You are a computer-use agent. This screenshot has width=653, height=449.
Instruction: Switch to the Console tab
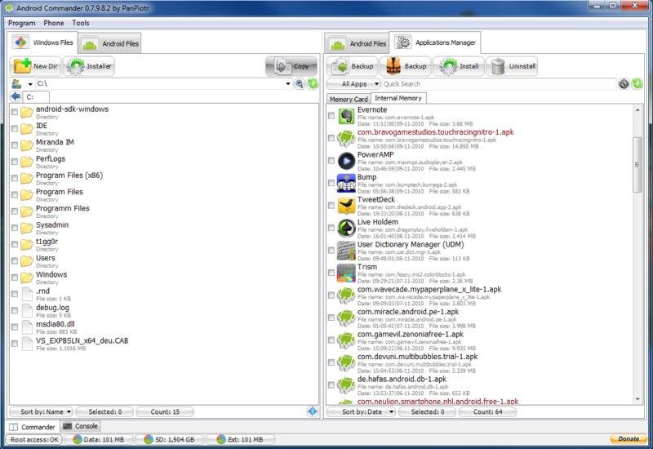(x=80, y=426)
